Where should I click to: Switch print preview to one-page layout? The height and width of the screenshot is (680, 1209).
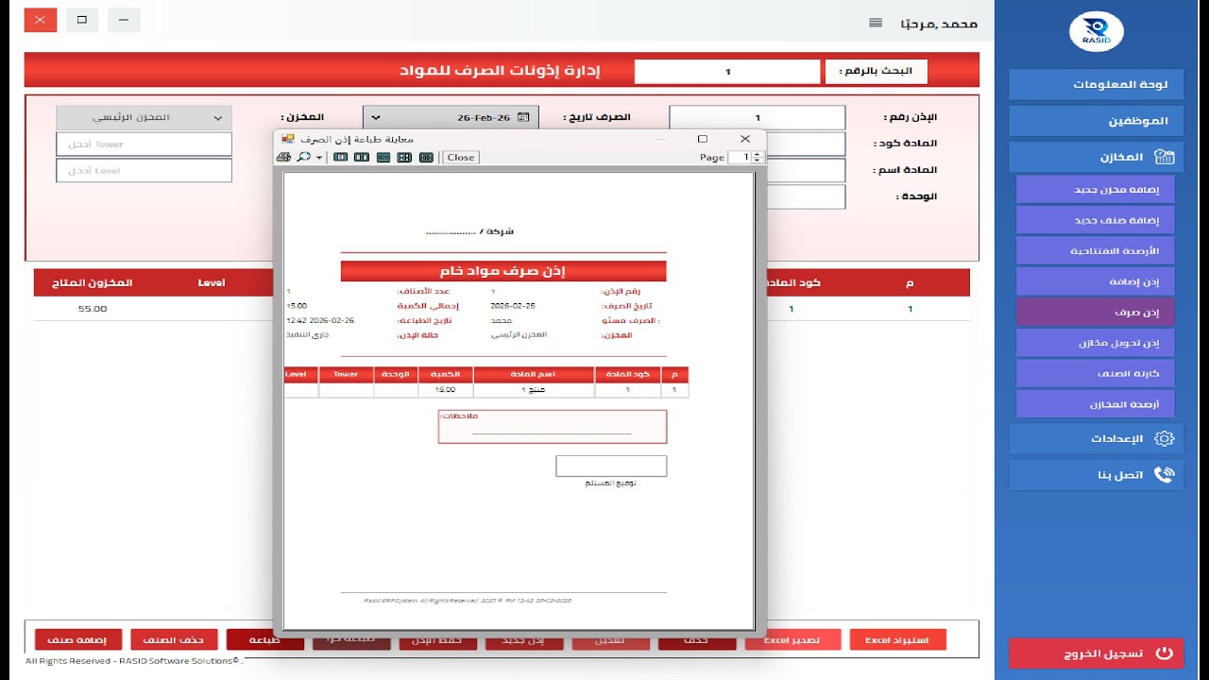pos(340,157)
